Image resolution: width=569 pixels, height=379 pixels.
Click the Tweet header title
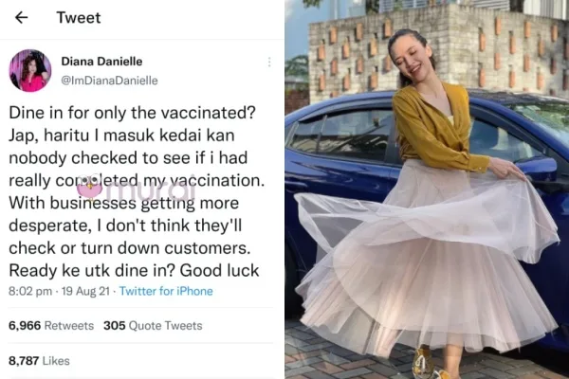click(x=79, y=18)
